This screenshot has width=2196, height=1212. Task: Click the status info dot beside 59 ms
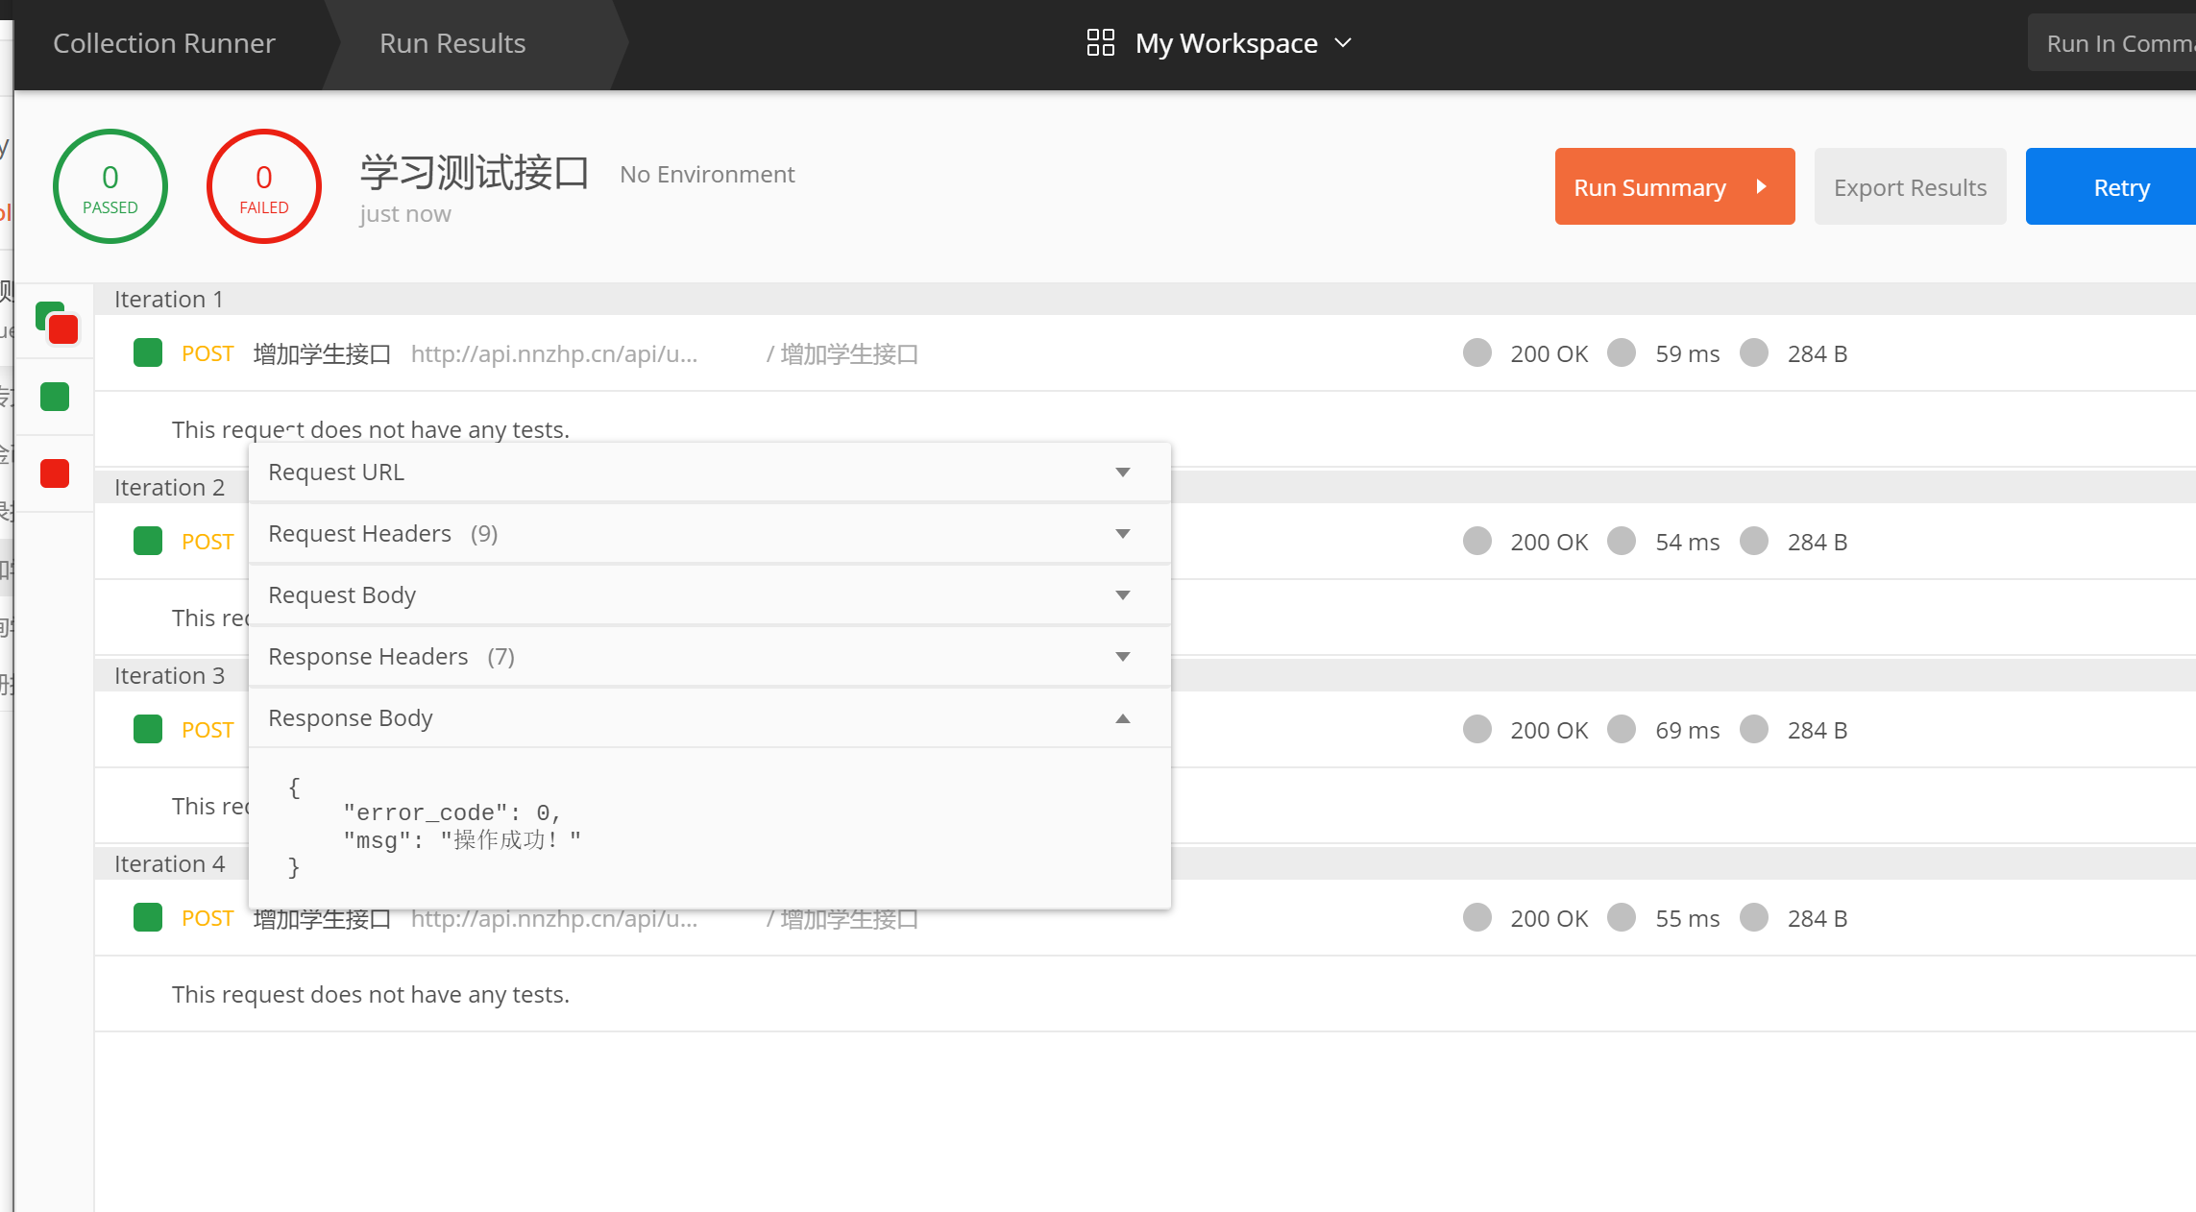pyautogui.click(x=1622, y=353)
